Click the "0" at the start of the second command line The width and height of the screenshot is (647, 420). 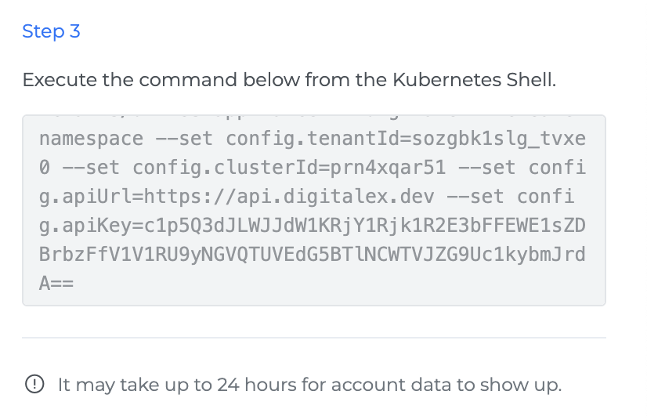44,168
